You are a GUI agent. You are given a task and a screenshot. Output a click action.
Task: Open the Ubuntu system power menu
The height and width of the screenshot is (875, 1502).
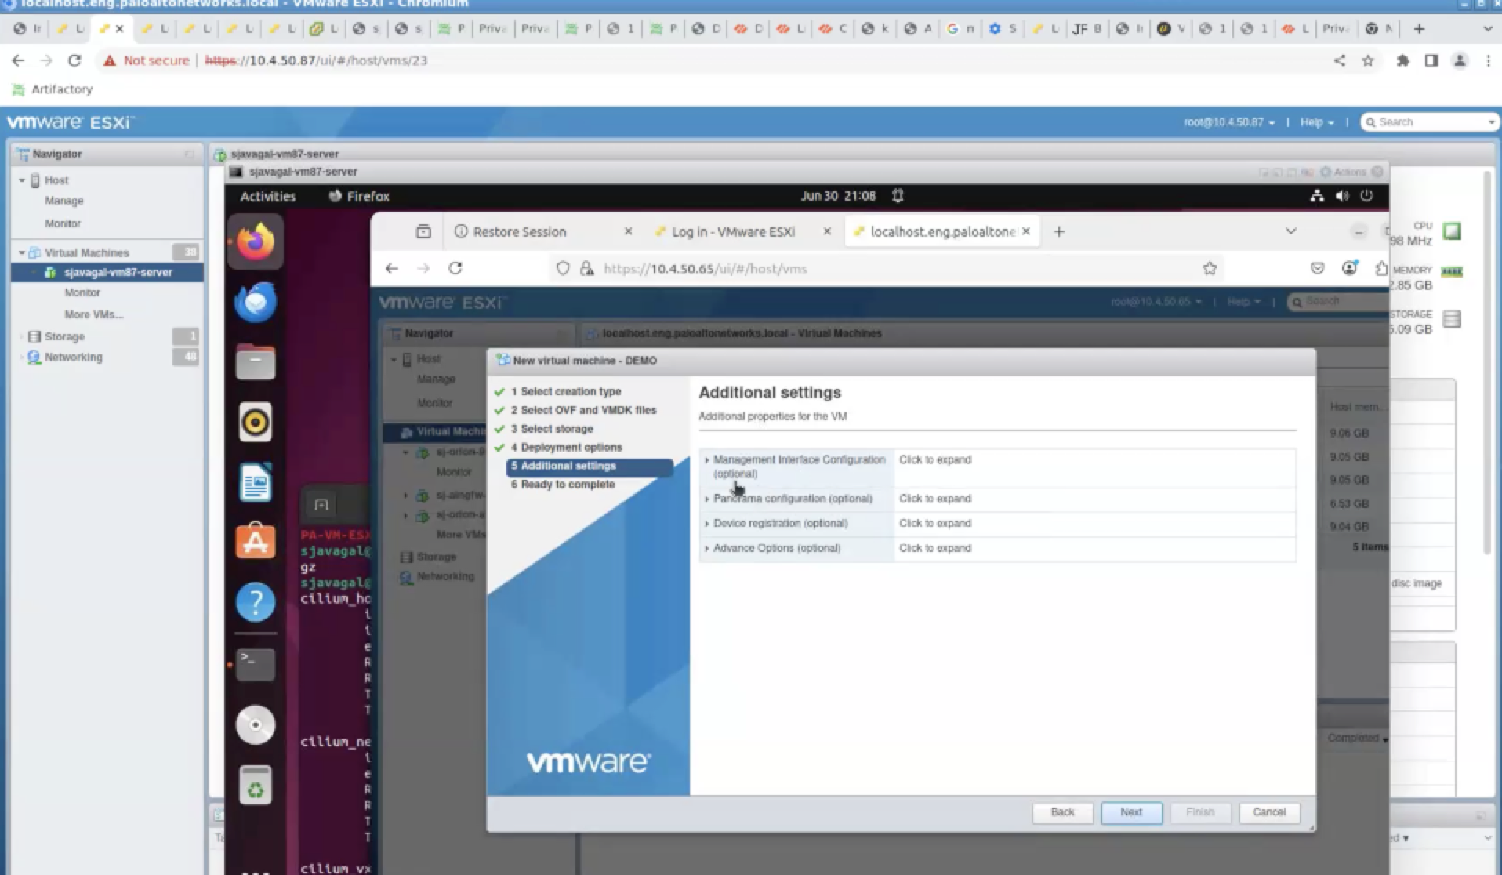click(x=1366, y=196)
